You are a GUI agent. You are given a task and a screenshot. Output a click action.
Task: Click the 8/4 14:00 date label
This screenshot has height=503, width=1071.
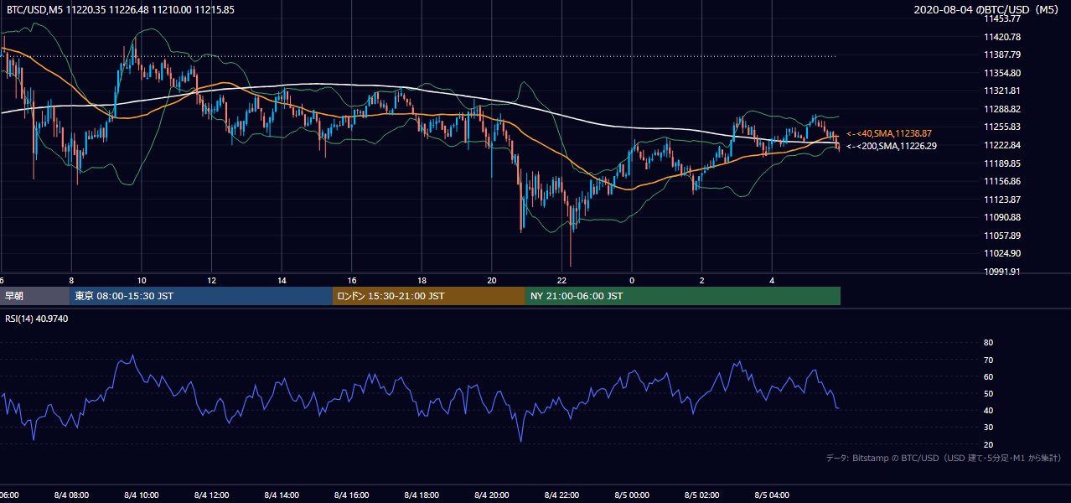pos(282,495)
